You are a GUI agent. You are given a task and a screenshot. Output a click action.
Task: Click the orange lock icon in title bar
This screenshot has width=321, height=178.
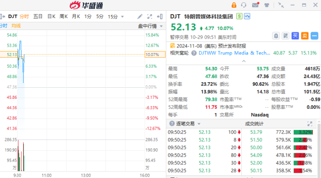[234, 5]
